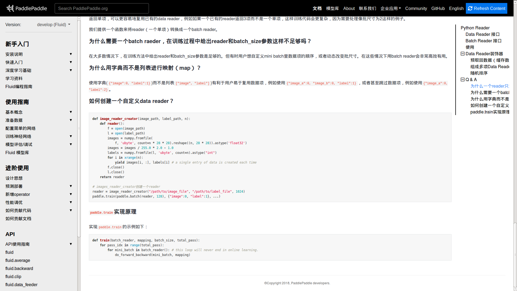Expand the 快速入门 sidebar arrow
The image size is (517, 291).
coord(71,62)
